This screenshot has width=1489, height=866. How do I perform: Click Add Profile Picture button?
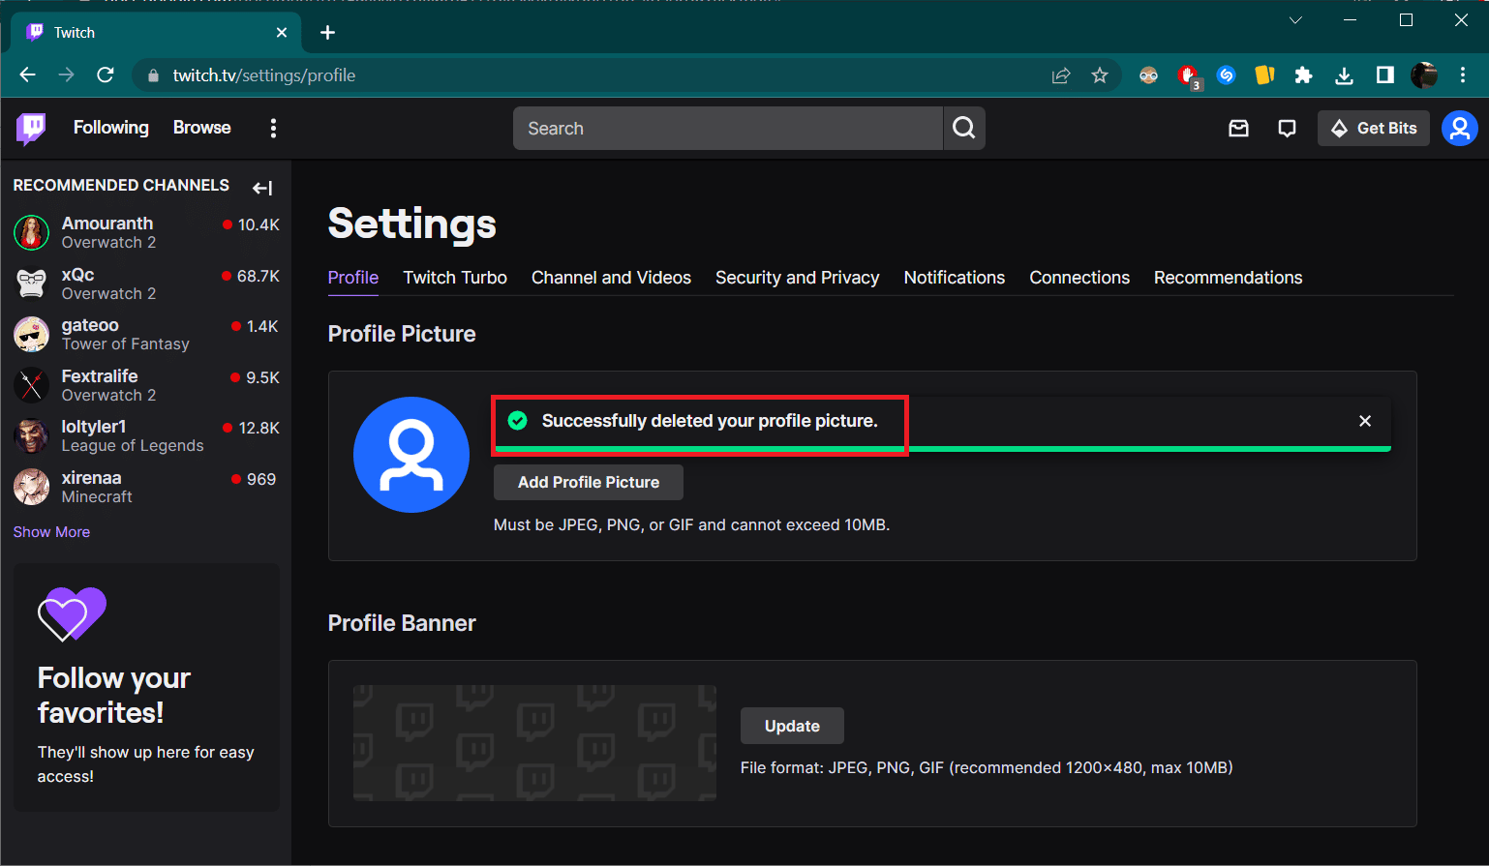coord(589,482)
